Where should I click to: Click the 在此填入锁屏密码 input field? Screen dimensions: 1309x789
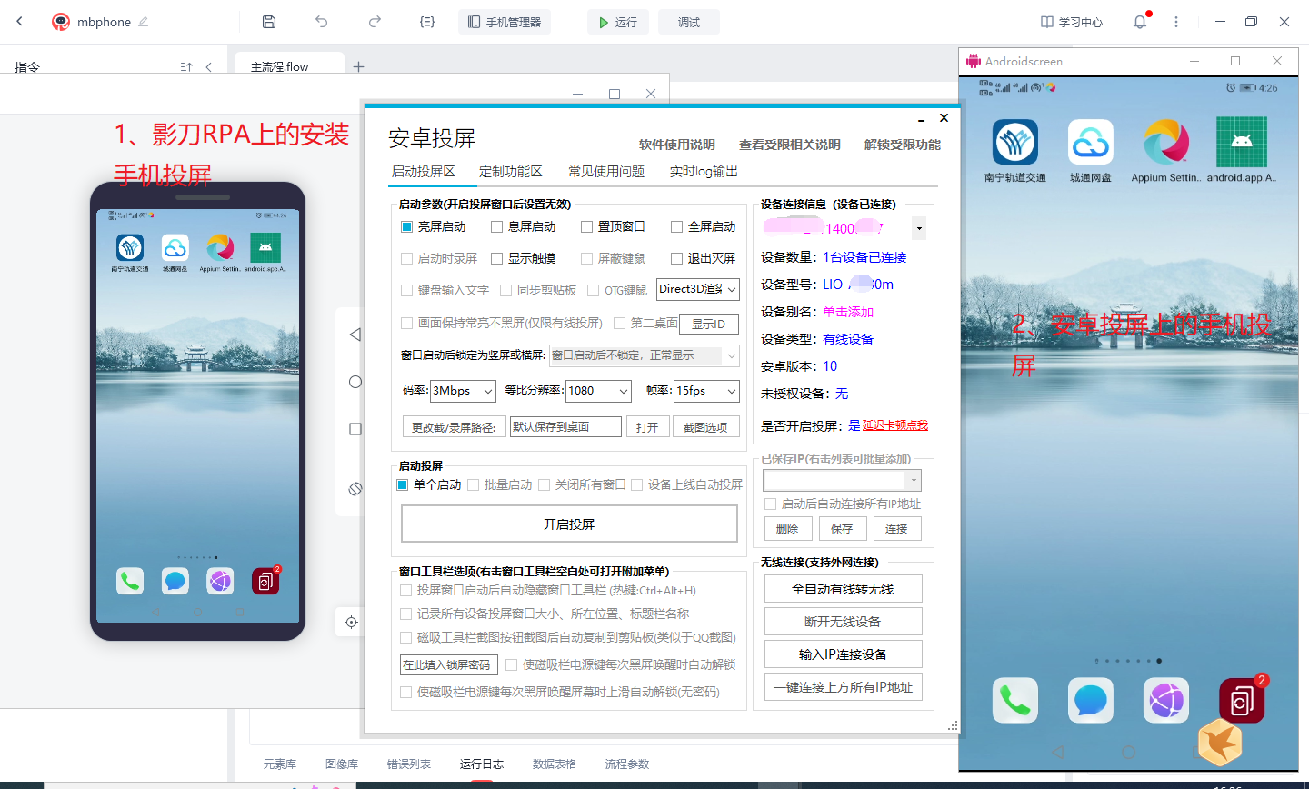(x=448, y=665)
